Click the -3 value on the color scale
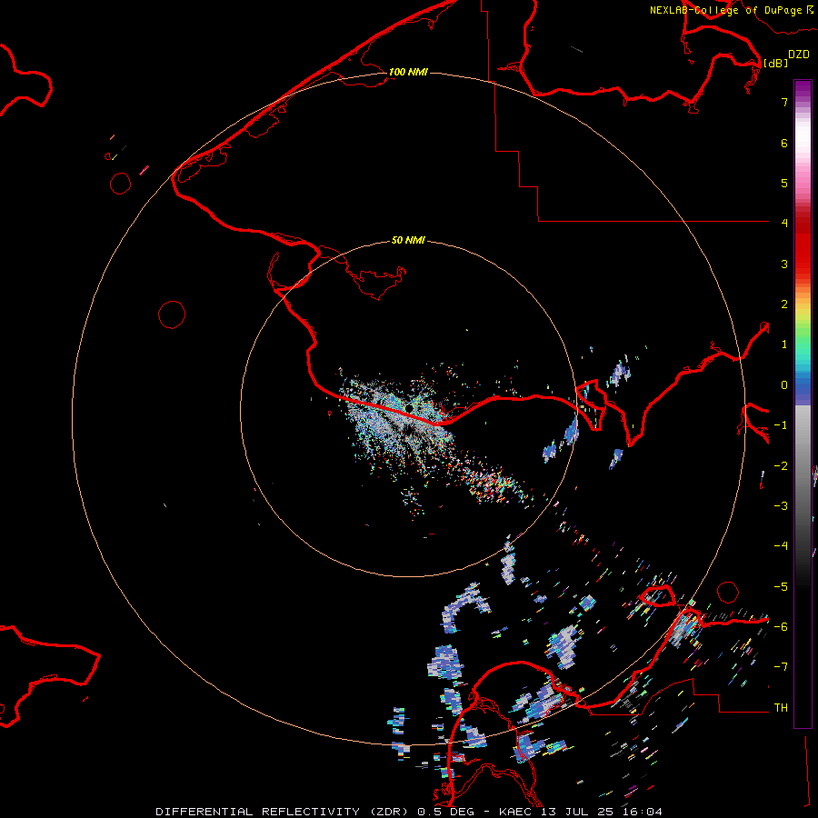Screen dimensions: 818x818 [781, 506]
